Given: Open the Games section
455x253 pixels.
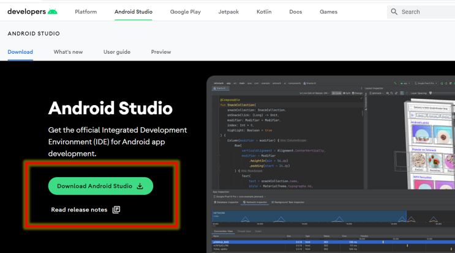Looking at the screenshot, I should coord(328,12).
